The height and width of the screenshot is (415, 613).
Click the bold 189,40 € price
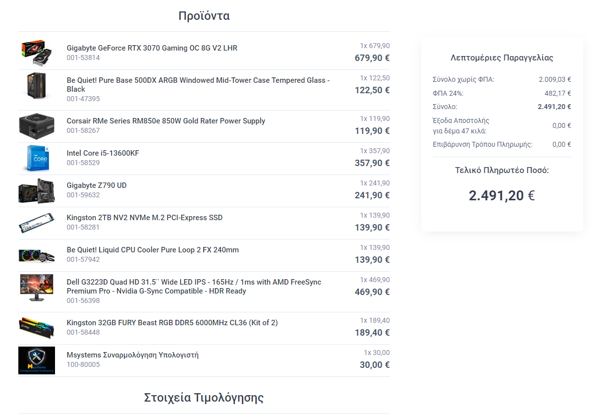click(372, 333)
